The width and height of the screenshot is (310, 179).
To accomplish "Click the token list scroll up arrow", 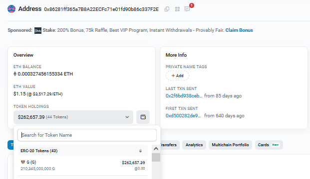I will 156,149.
